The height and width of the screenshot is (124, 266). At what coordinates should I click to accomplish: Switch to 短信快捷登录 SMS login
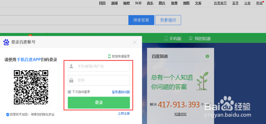pyautogui.click(x=120, y=56)
